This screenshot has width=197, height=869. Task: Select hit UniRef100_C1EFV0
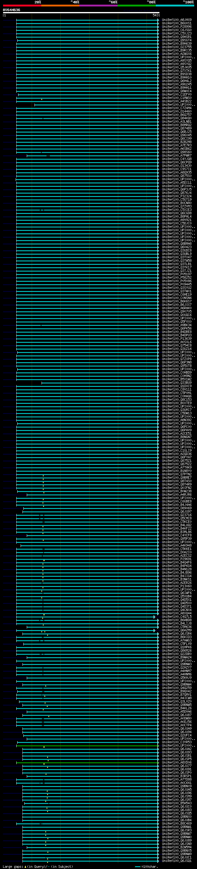click(177, 94)
